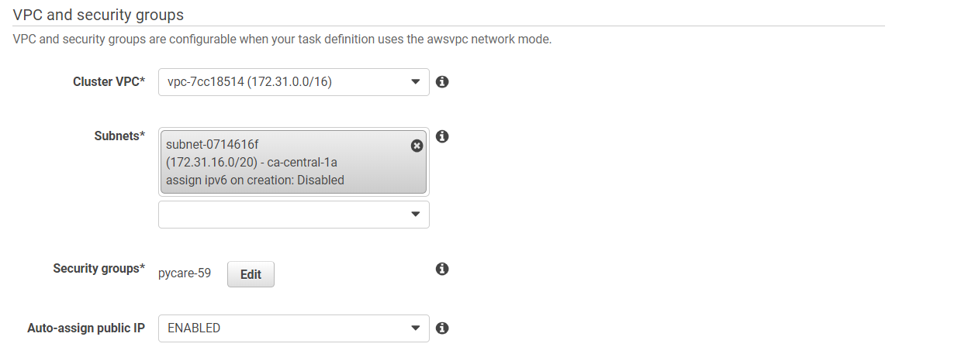Click the info icon for Auto-assign public IP
Viewport: 975px width, 354px height.
pos(442,328)
